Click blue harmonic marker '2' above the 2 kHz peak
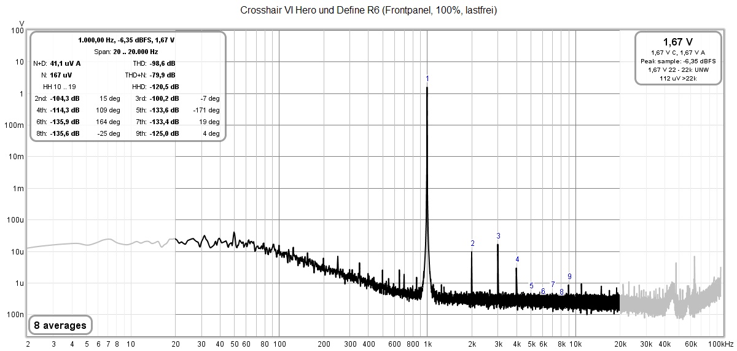Viewport: 737px width, 351px height. pyautogui.click(x=472, y=243)
